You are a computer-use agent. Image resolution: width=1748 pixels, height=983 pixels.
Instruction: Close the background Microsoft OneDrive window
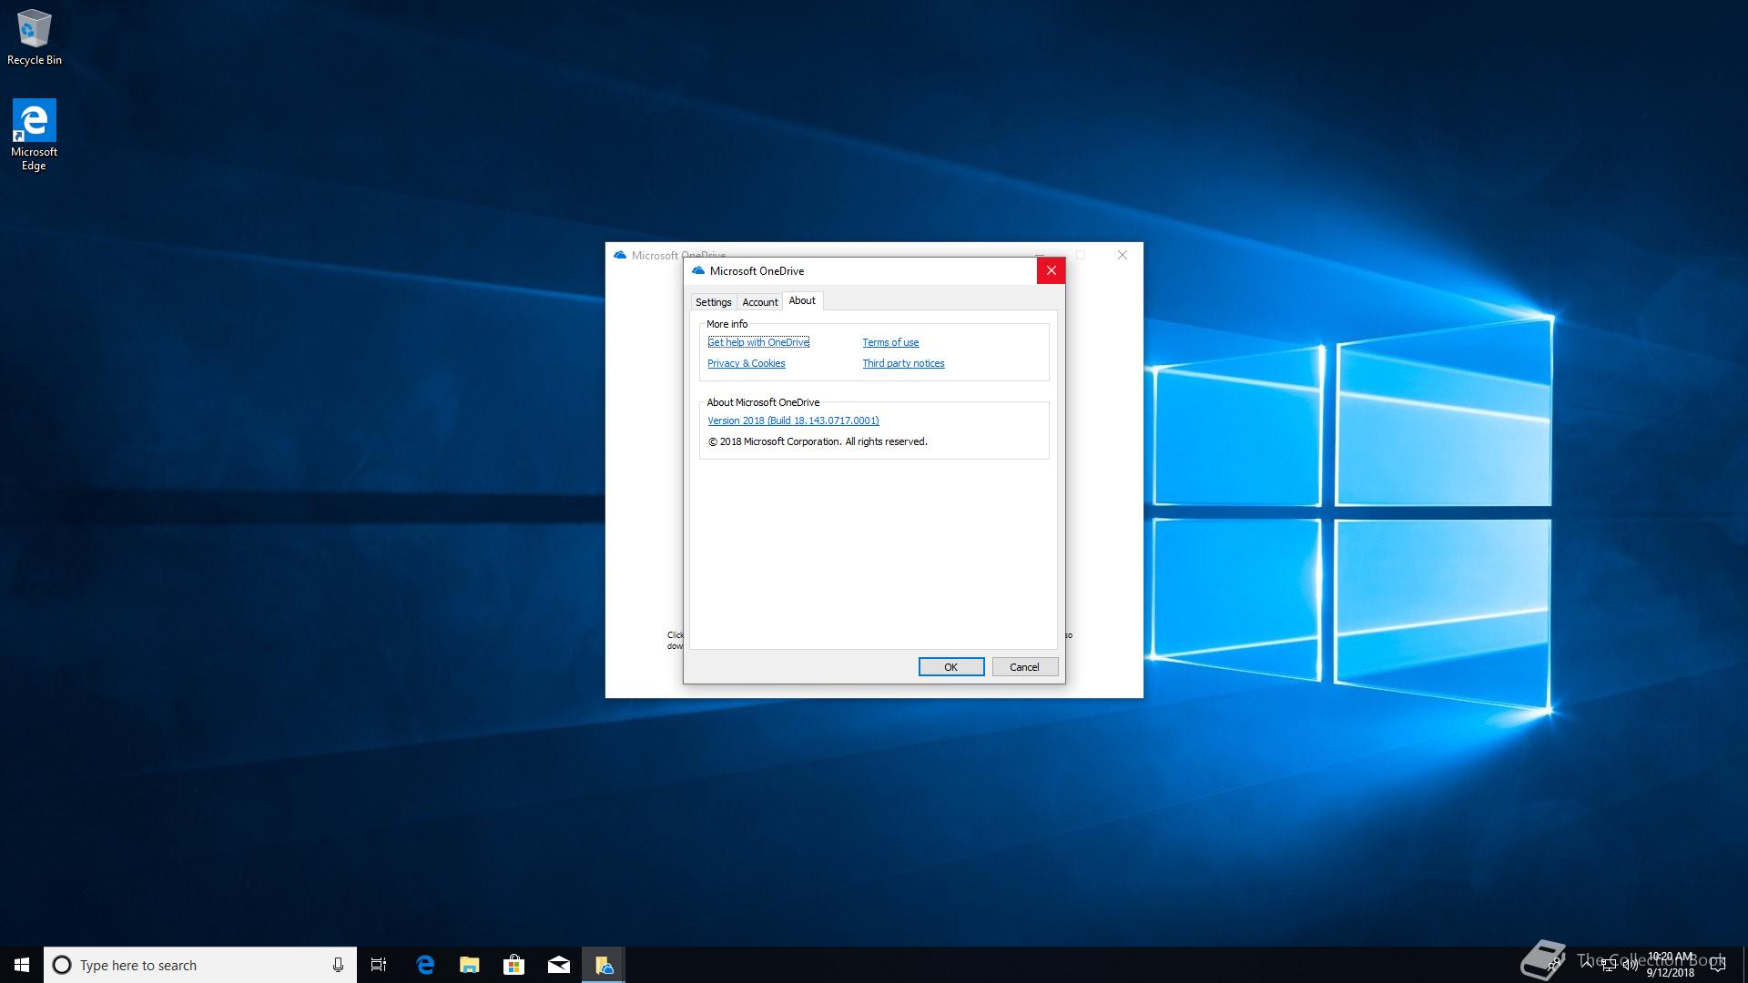tap(1123, 255)
